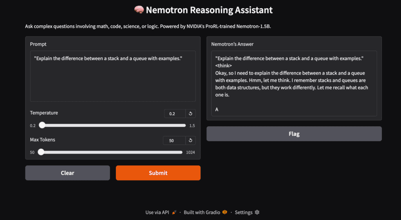Screen dimensions: 401x220
Task: Submit the prompt with the orange button
Action: click(158, 173)
